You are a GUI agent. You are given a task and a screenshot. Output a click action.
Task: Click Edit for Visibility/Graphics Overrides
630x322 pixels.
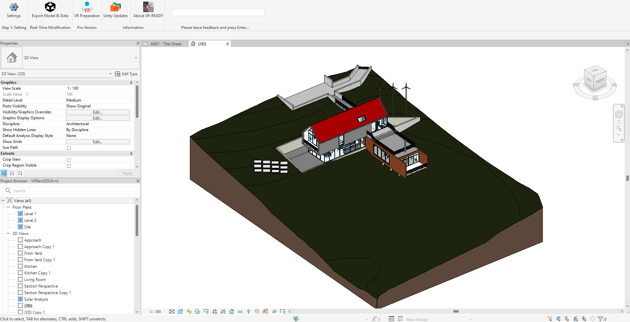(x=98, y=112)
